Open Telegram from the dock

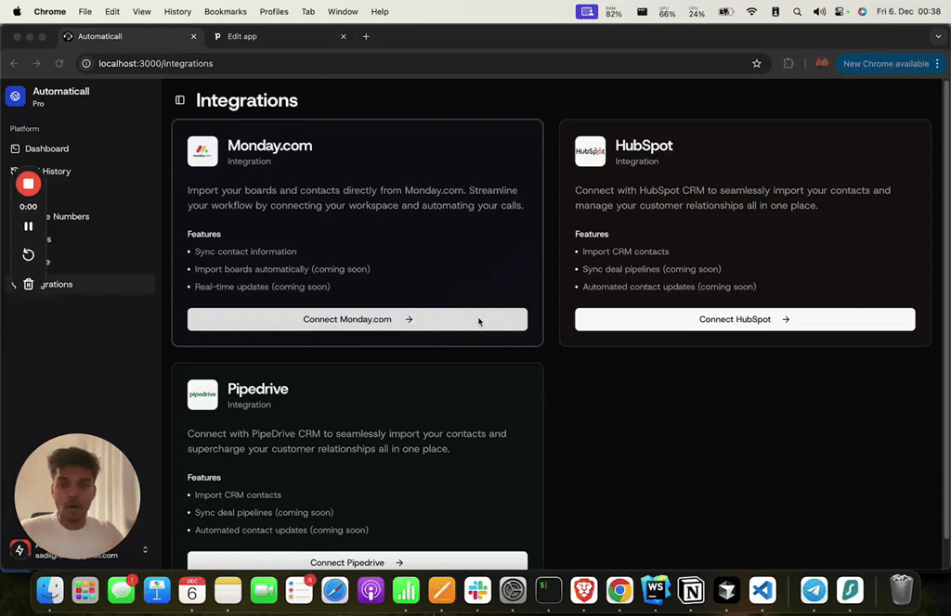coord(814,590)
